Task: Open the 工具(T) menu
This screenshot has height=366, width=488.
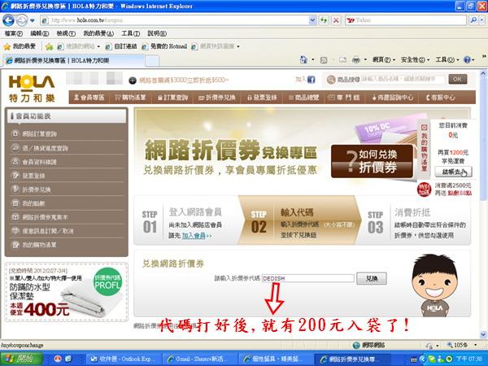Action: pyautogui.click(x=130, y=33)
